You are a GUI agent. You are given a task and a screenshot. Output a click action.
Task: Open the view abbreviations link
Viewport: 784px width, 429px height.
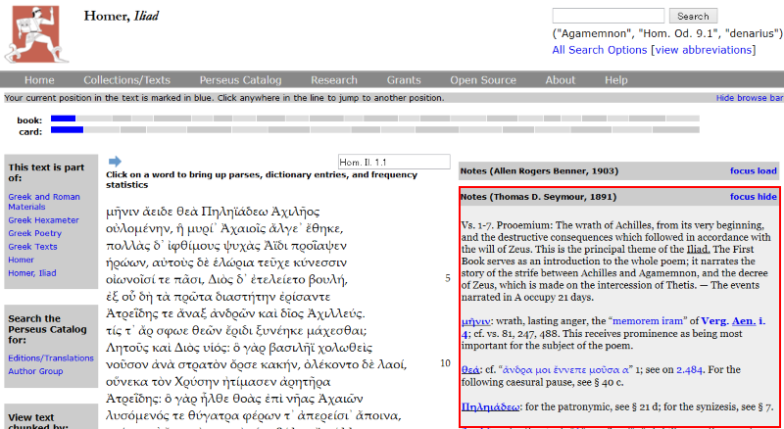(703, 50)
